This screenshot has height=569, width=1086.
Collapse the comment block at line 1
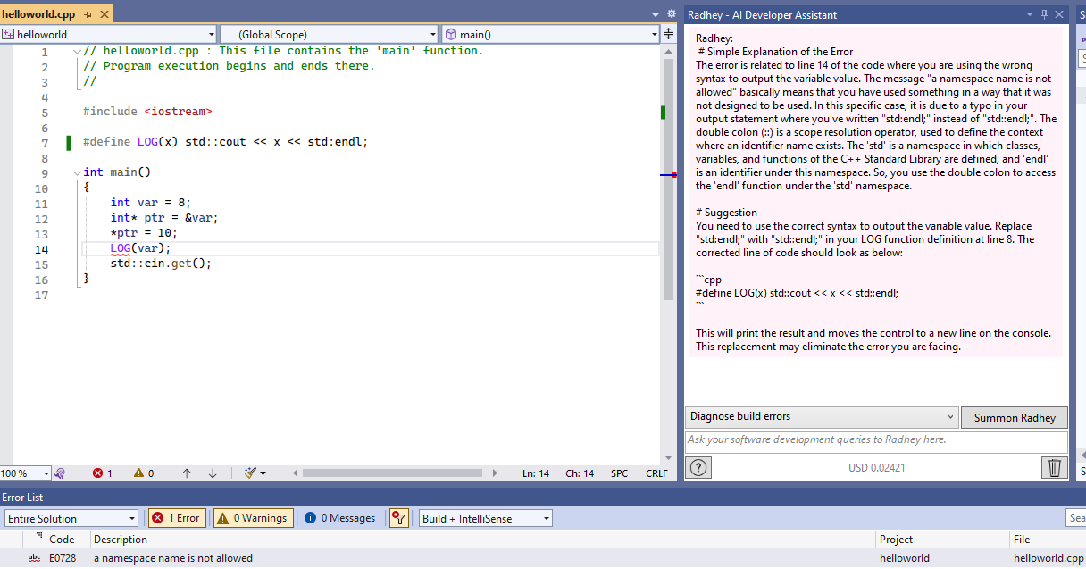[76, 51]
